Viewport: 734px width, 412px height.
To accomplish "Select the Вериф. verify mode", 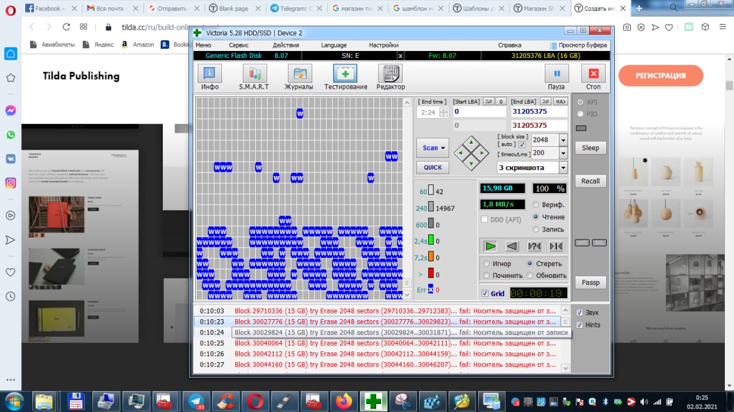I will click(549, 205).
